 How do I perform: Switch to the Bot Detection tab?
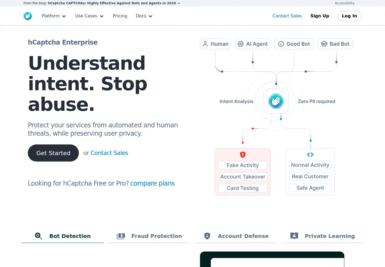click(x=63, y=236)
